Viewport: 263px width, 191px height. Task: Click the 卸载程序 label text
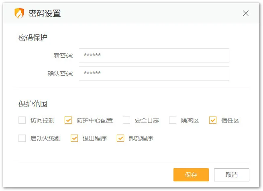coord(141,139)
